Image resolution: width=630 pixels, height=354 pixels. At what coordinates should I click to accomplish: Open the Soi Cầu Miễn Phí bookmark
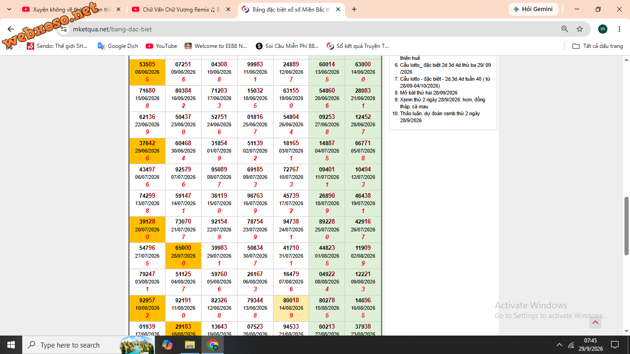click(287, 46)
